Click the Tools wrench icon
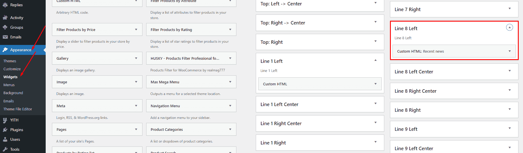Image resolution: width=523 pixels, height=153 pixels. click(5, 149)
